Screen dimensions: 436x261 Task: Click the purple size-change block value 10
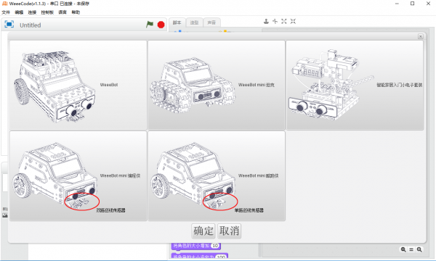tap(215, 246)
